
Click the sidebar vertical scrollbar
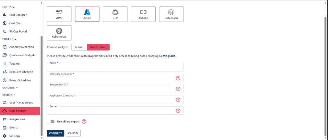[41, 86]
